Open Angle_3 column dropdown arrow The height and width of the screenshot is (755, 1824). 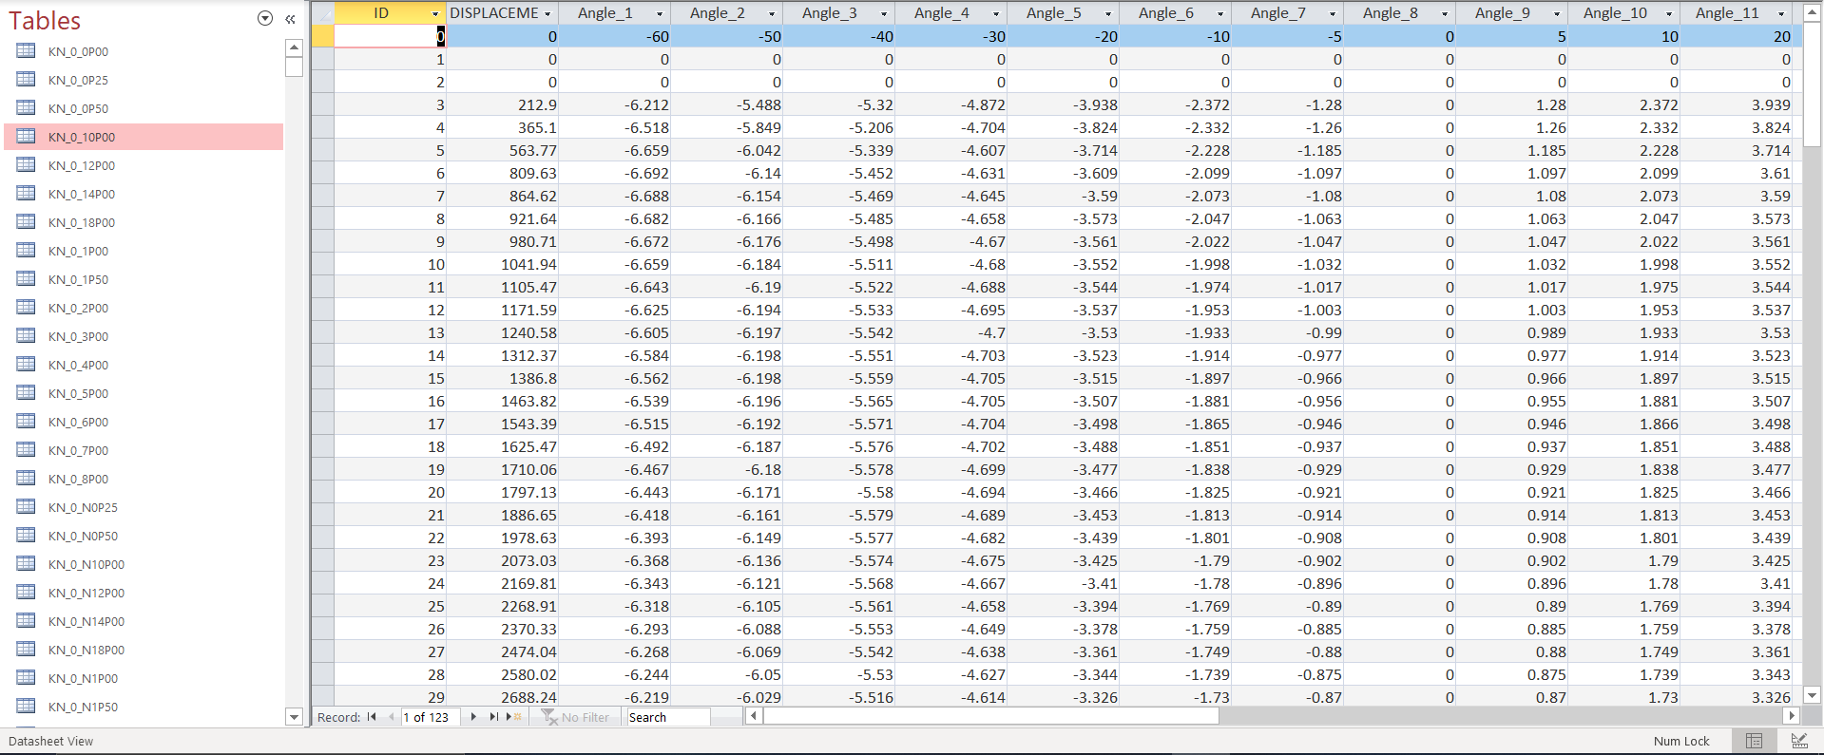click(884, 13)
